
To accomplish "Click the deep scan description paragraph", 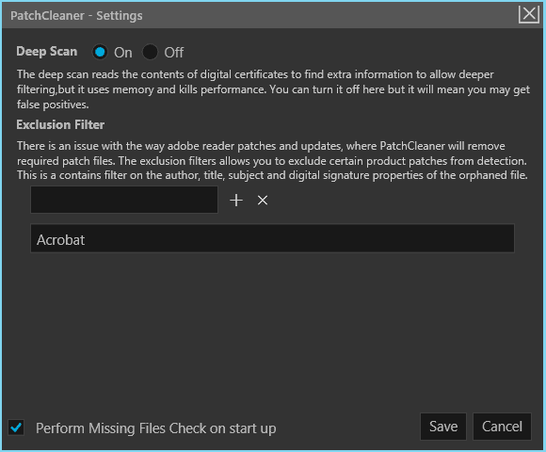I will pyautogui.click(x=273, y=89).
